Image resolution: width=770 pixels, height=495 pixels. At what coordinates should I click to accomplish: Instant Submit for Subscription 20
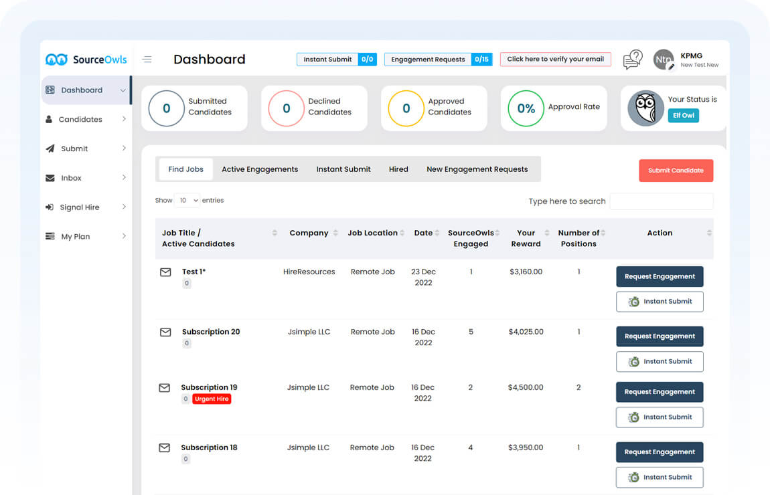pyautogui.click(x=660, y=362)
